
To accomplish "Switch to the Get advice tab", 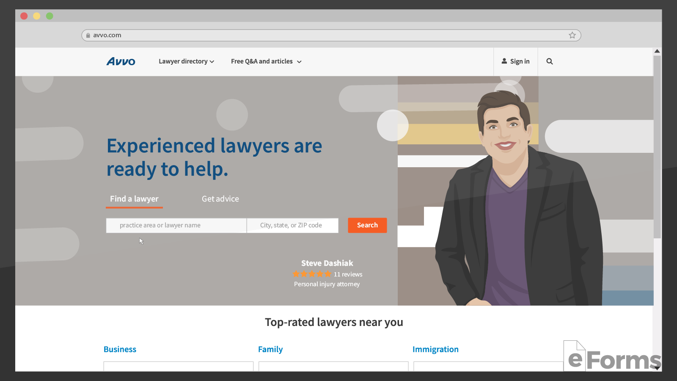I will pos(220,199).
